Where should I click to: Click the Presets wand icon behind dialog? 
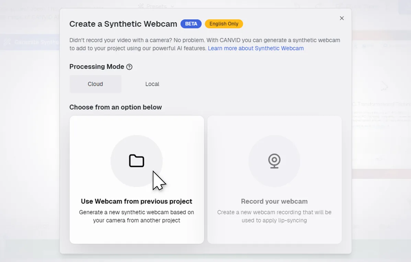point(141,6)
